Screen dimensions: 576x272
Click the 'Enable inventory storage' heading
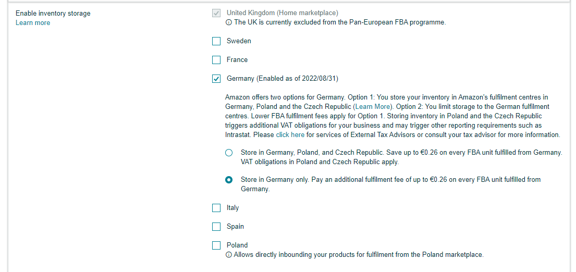point(53,13)
